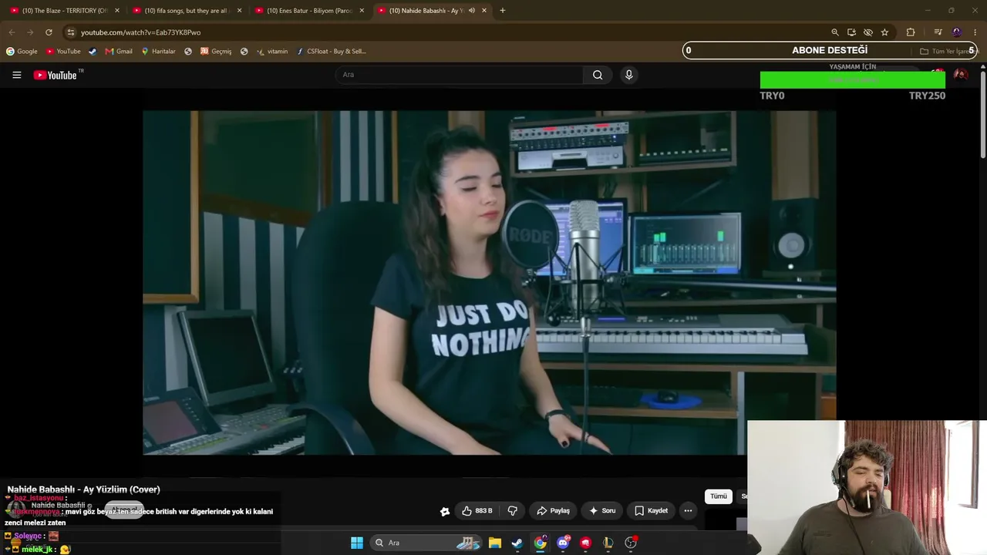Open the Geçmiş bookmark

coord(216,52)
